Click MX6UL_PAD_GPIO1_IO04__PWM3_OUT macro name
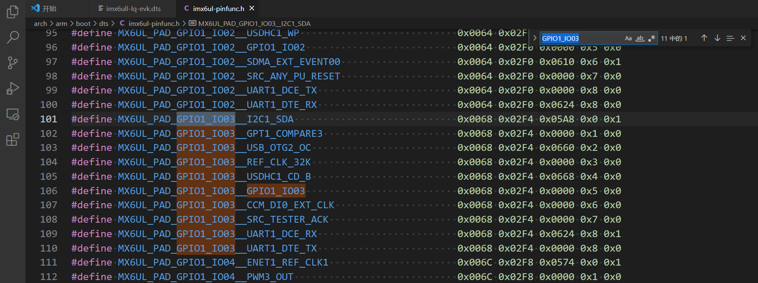 point(206,277)
